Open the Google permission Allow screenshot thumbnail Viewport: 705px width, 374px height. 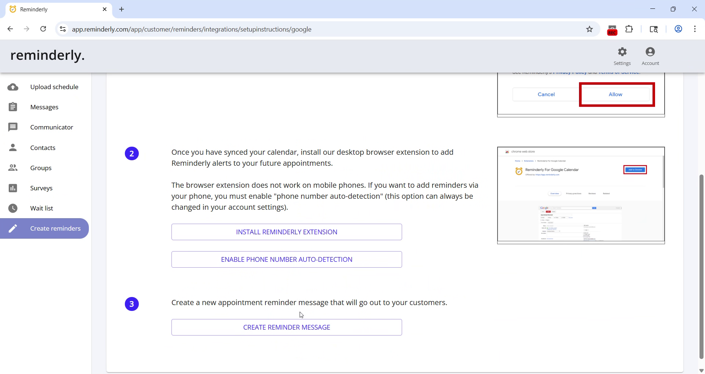click(x=581, y=95)
